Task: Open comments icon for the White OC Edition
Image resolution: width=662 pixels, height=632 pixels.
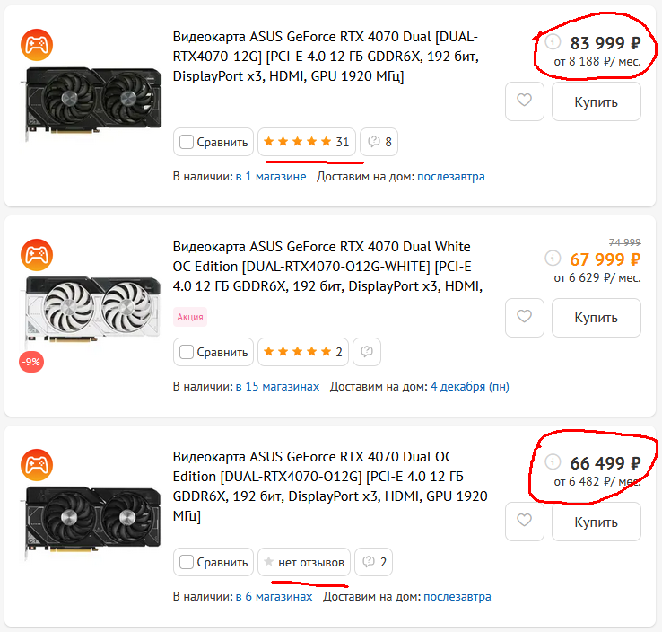Action: coord(366,352)
